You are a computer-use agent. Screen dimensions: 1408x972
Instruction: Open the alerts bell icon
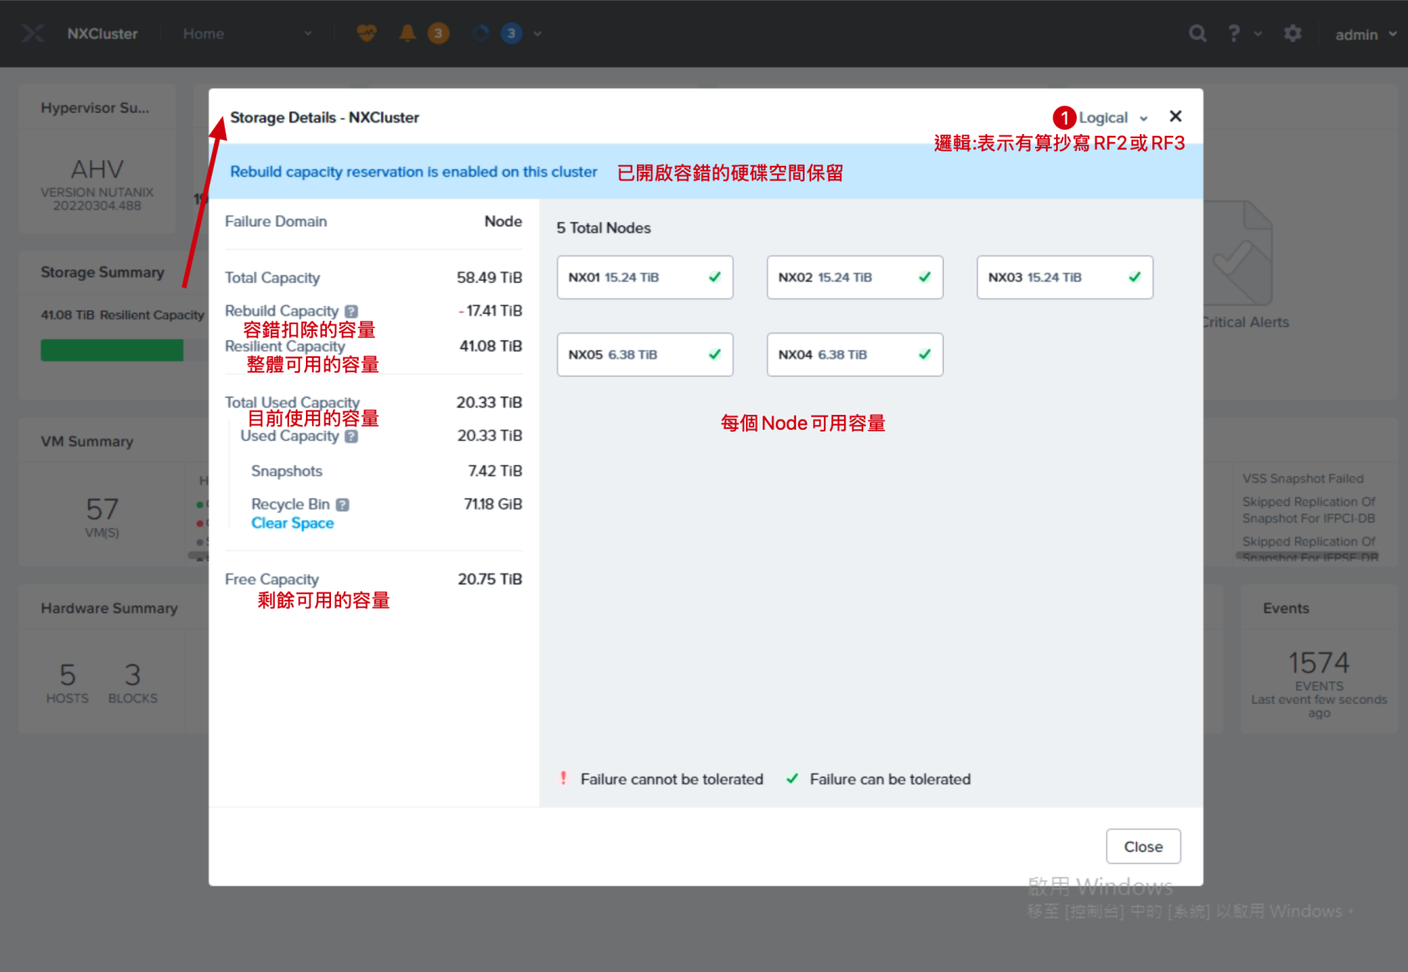pyautogui.click(x=407, y=34)
